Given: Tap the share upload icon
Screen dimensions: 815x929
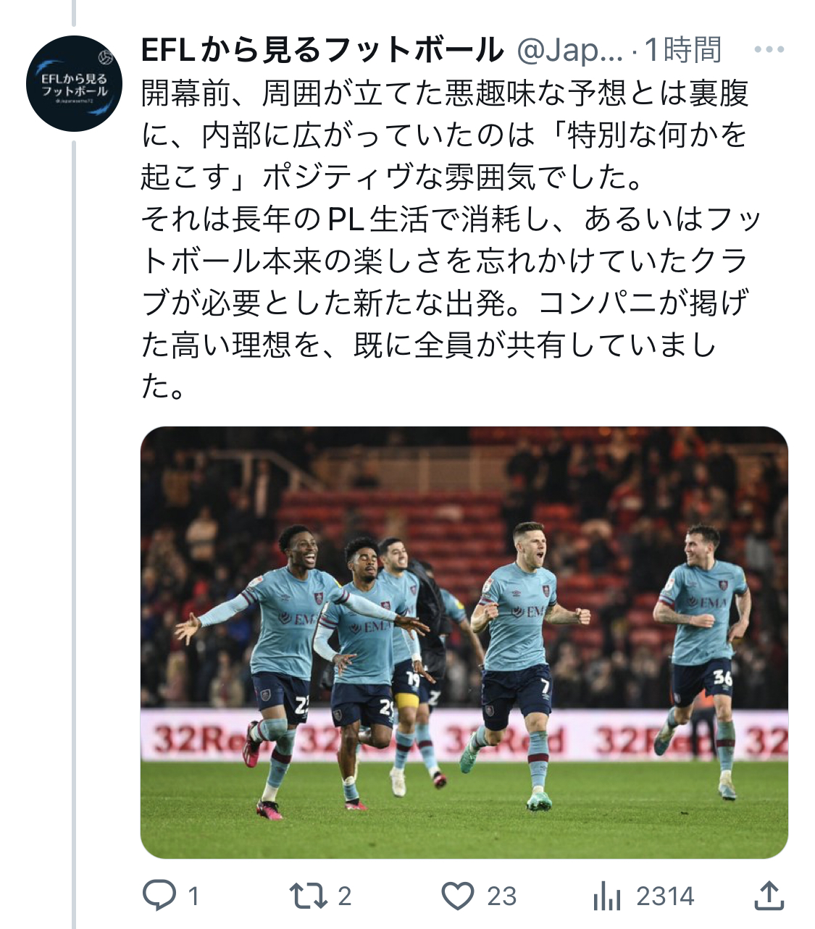Looking at the screenshot, I should 769,895.
